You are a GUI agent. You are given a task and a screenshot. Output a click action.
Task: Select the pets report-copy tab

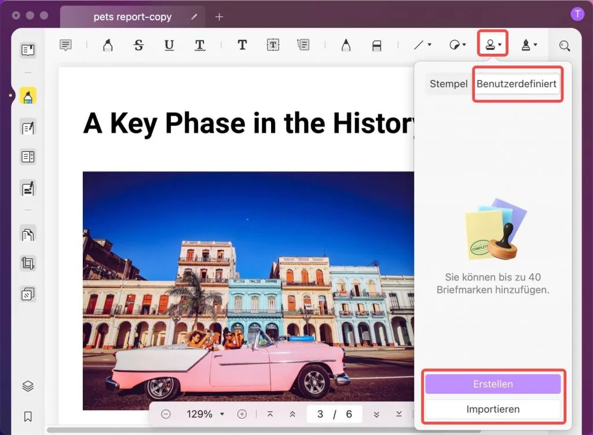(133, 17)
